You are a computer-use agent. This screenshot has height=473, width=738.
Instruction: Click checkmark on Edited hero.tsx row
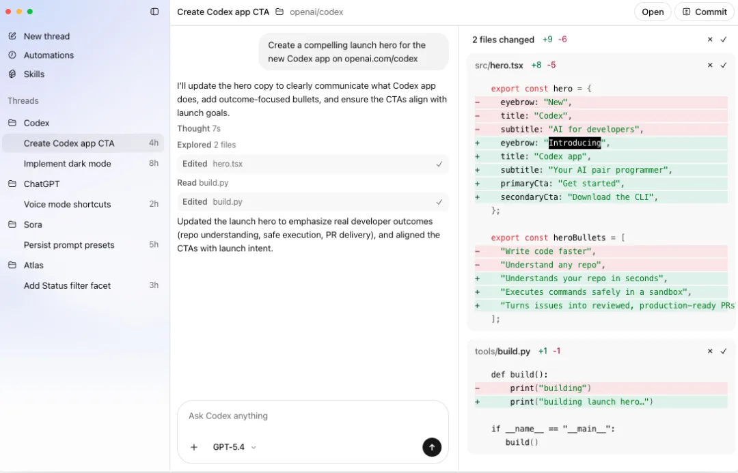(x=439, y=164)
